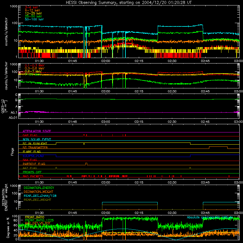Click the REAR_DEC_CHAN/128 legend label
Image resolution: width=243 pixels, height=243 pixels.
coord(40,196)
